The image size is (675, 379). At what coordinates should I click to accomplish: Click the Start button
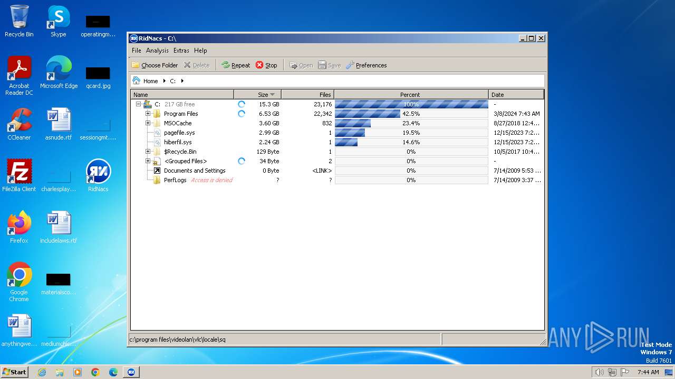15,372
